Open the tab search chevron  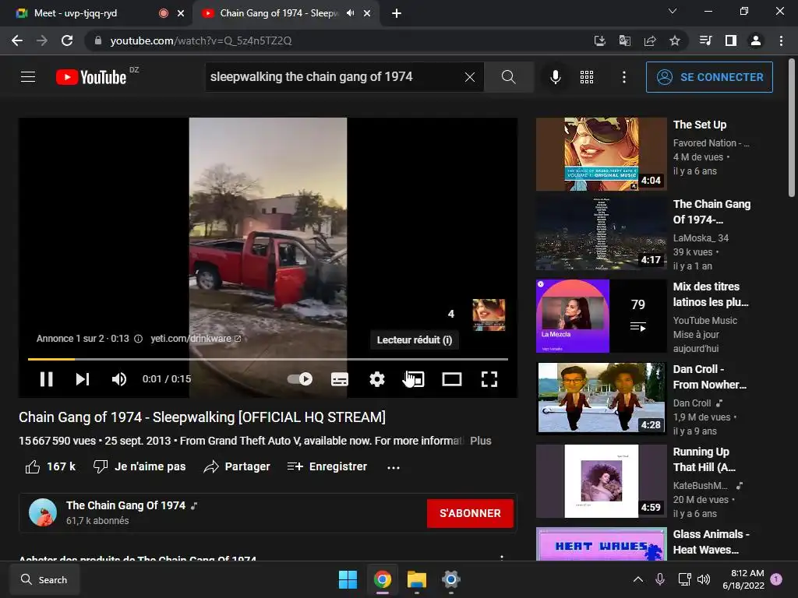(673, 11)
